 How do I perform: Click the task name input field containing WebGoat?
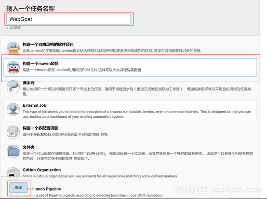pyautogui.click(x=68, y=19)
